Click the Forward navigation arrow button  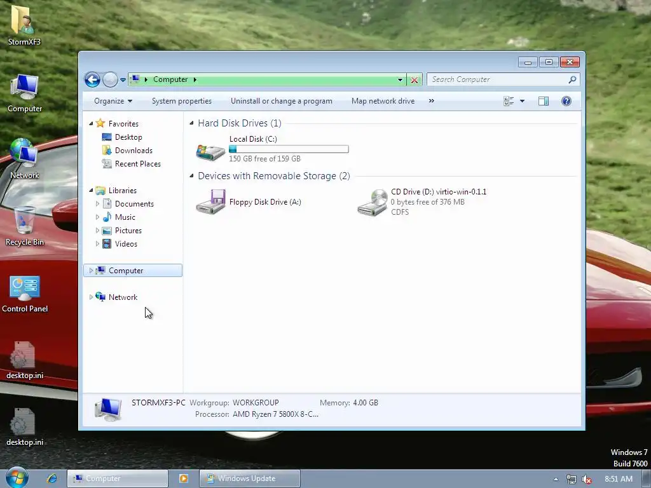[x=110, y=79]
